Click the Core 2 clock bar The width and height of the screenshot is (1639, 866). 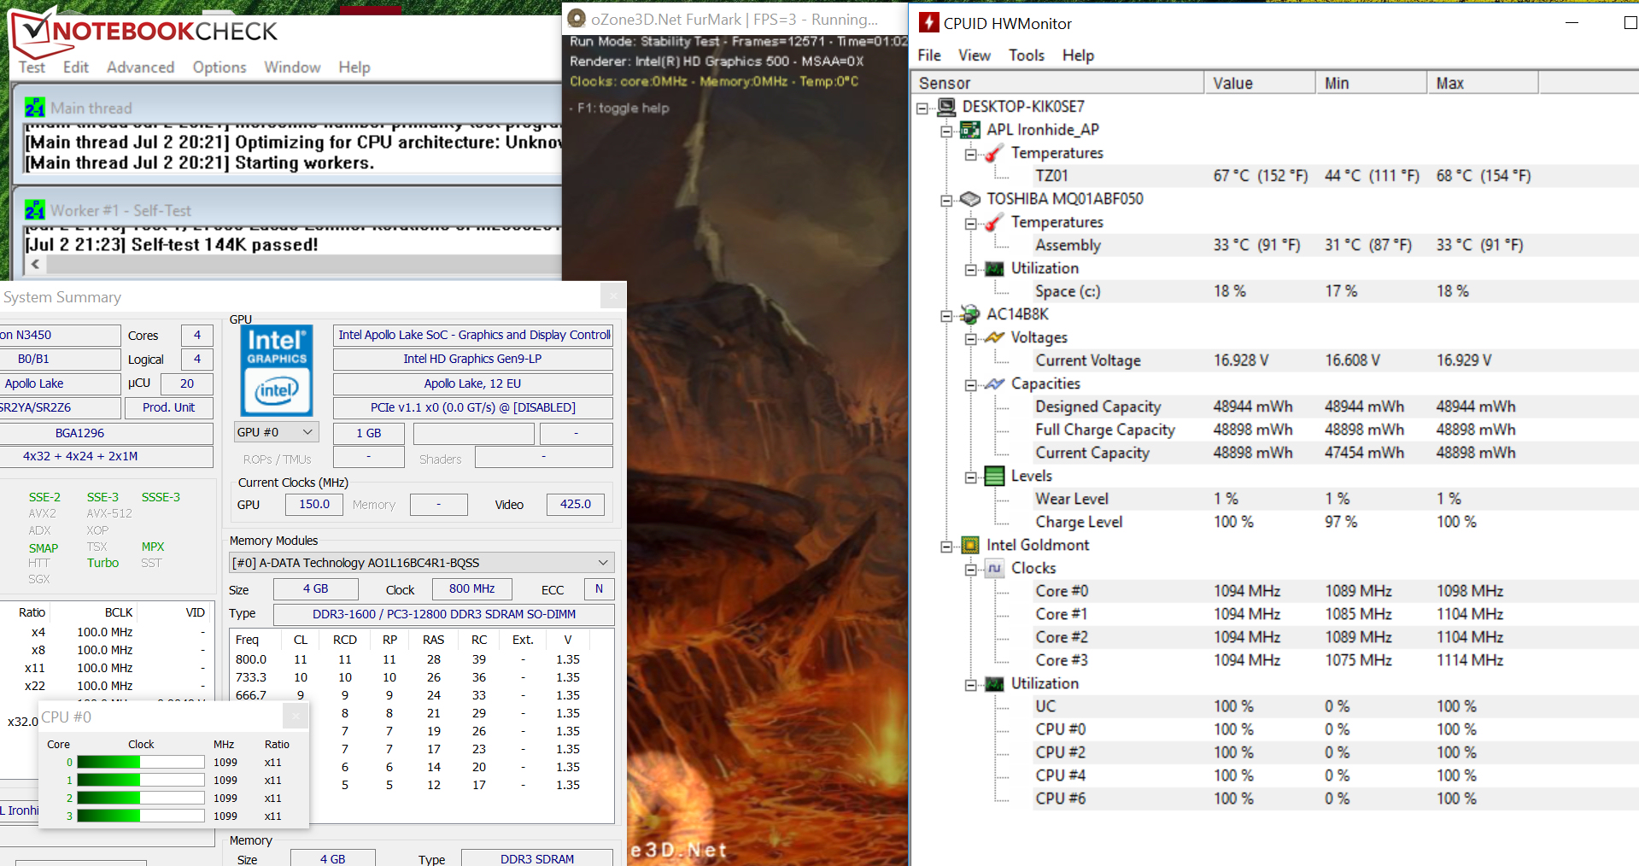click(141, 798)
